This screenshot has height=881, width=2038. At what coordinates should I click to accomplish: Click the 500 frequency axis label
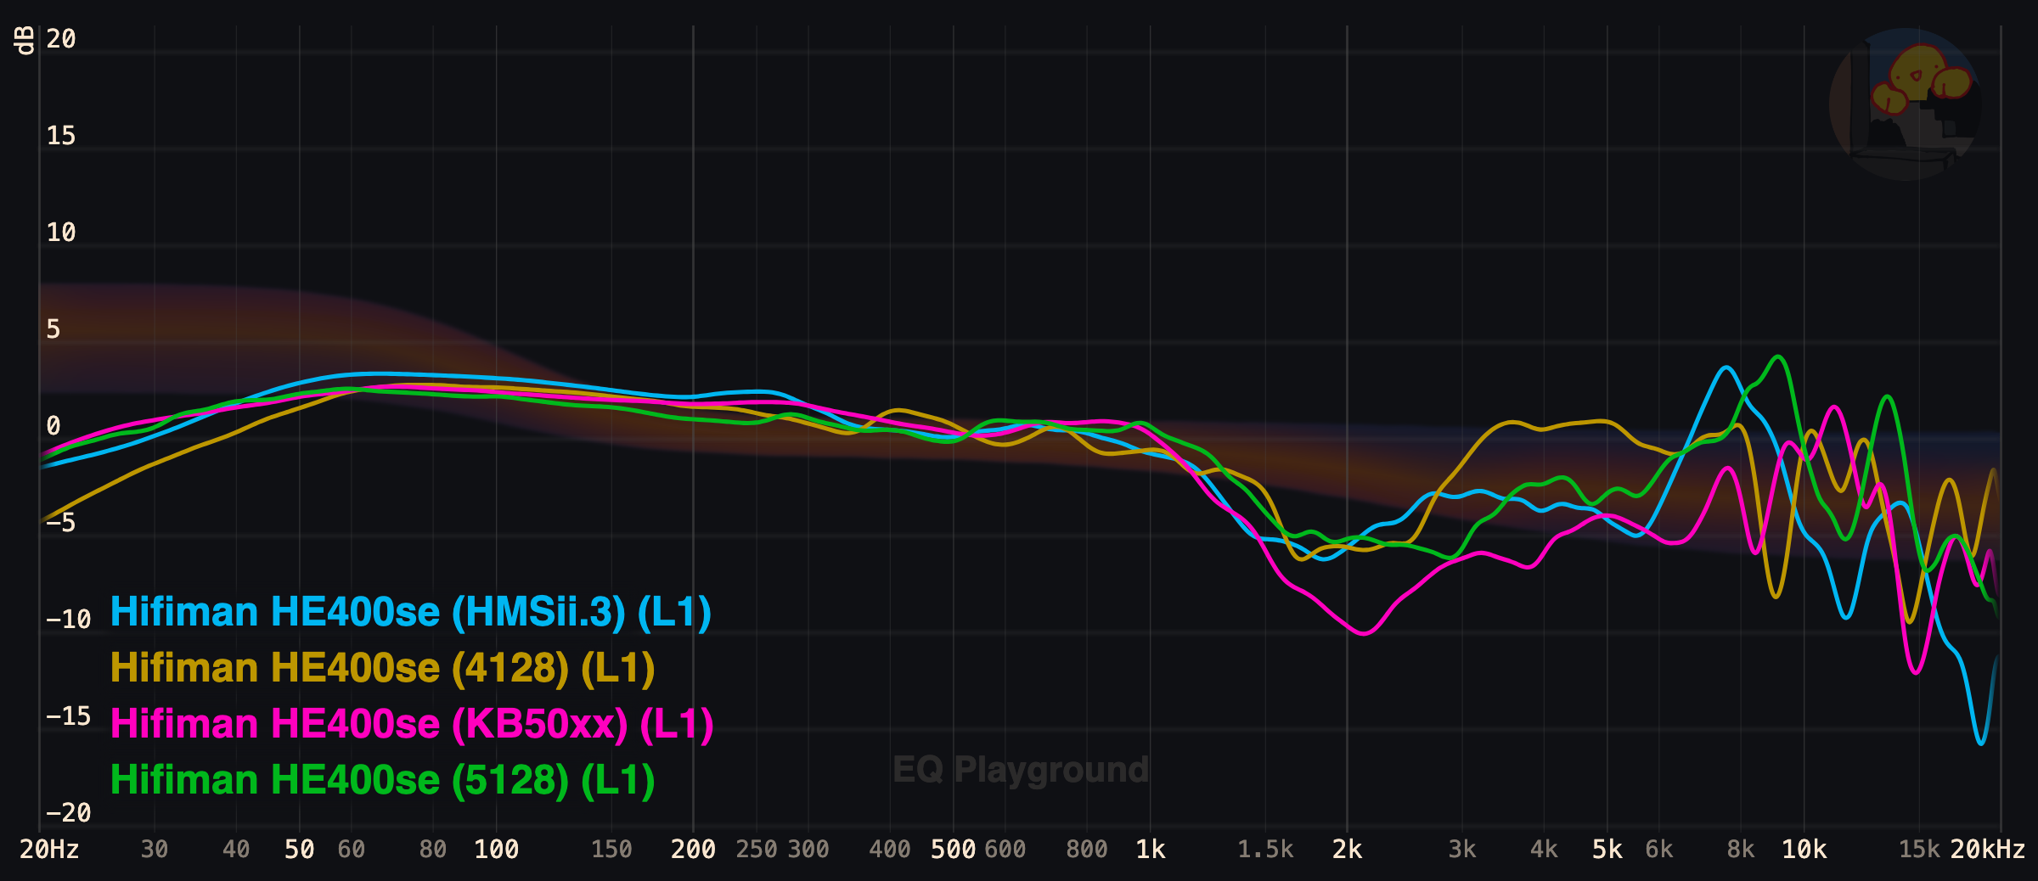coord(953,849)
